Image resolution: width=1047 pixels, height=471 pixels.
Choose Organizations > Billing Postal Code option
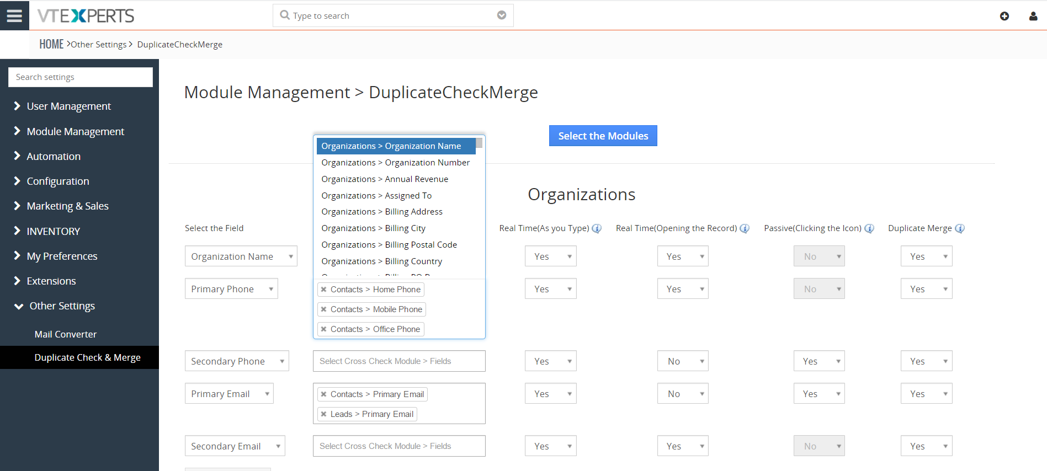396,245
